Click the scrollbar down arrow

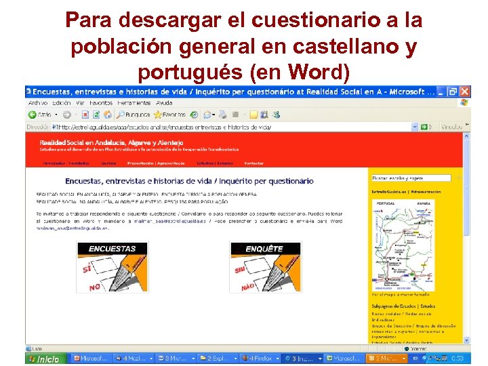(x=466, y=340)
